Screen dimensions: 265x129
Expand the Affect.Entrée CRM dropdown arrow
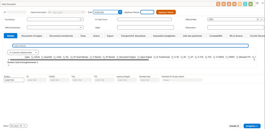tap(261, 20)
